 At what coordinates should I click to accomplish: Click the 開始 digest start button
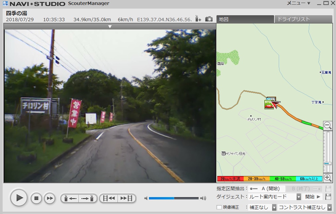[313, 197]
